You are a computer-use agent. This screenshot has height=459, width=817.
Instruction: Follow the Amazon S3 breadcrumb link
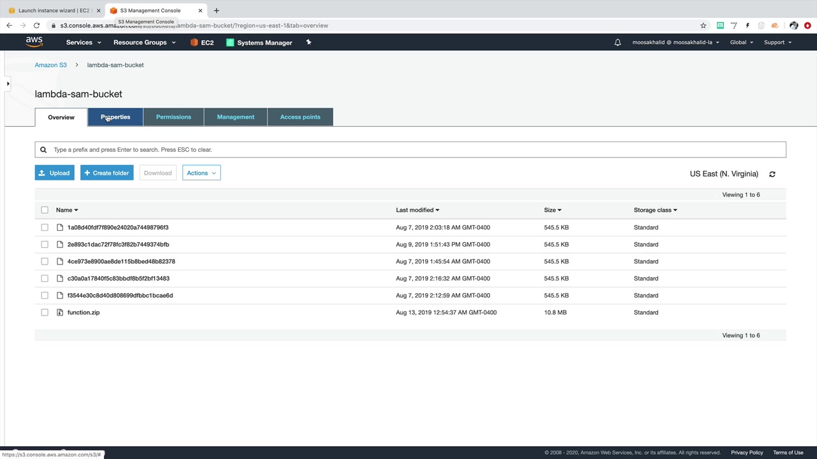pos(50,65)
